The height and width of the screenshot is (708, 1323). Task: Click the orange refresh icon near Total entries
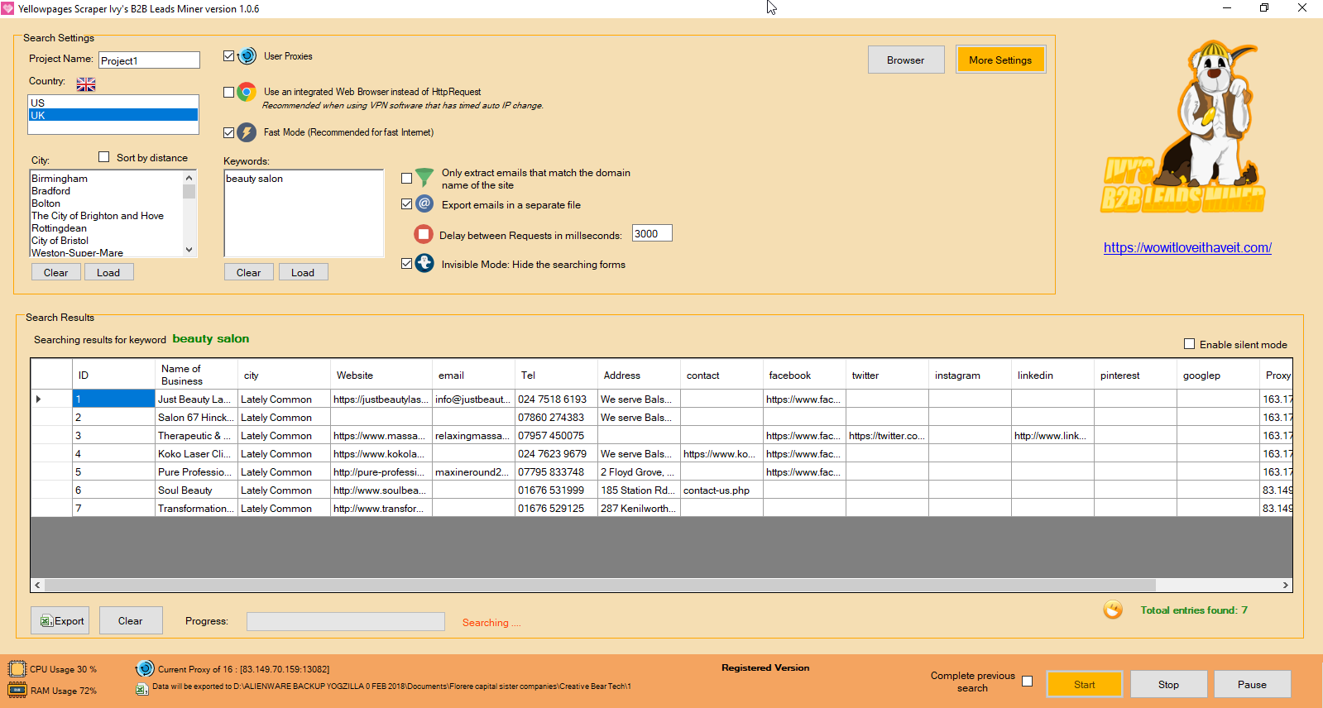(x=1113, y=610)
